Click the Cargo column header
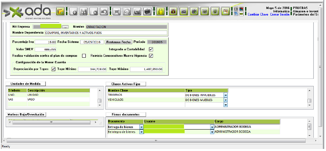The image size is (326, 151). coord(247,121)
